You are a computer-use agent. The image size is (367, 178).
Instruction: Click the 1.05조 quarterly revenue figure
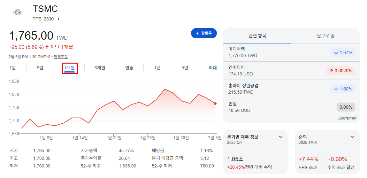tap(235, 159)
